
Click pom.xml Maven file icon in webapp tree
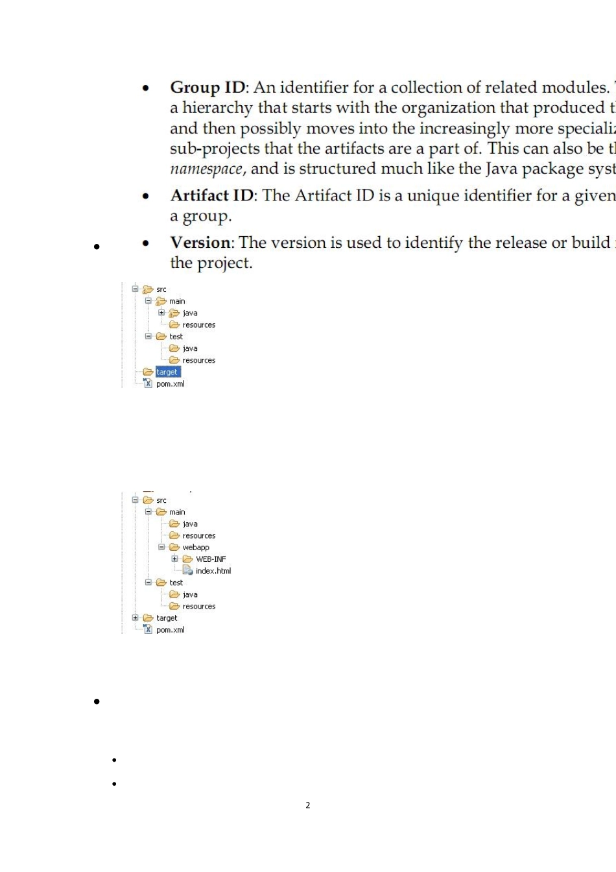148,629
